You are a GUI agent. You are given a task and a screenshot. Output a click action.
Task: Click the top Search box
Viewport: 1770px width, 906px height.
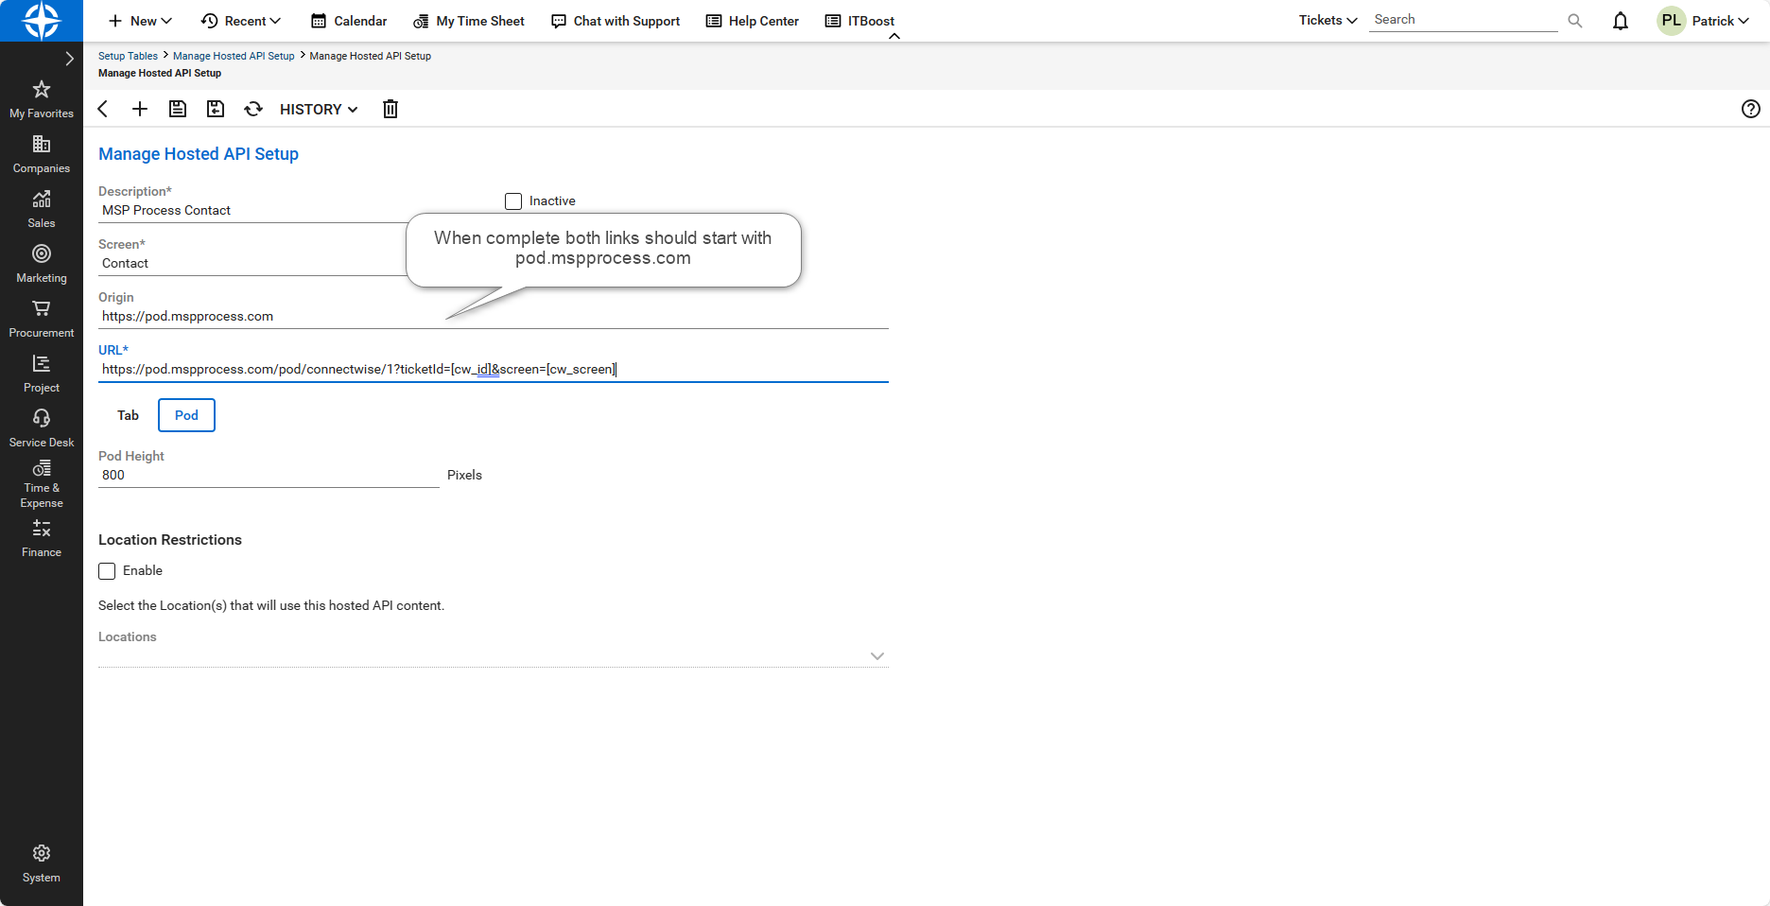[x=1463, y=20]
